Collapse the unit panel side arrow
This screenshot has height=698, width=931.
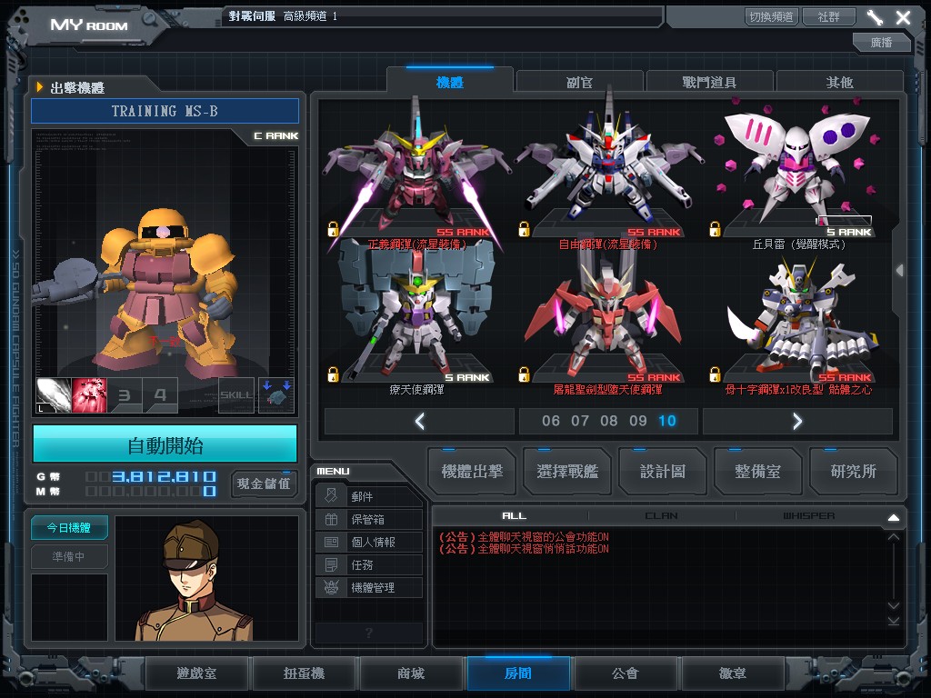[900, 271]
